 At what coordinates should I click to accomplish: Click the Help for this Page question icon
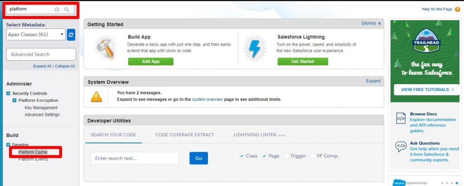pyautogui.click(x=457, y=10)
